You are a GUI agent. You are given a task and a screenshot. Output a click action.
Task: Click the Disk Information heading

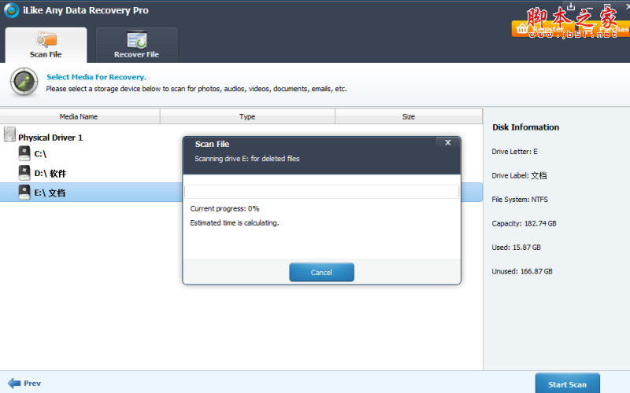point(525,127)
